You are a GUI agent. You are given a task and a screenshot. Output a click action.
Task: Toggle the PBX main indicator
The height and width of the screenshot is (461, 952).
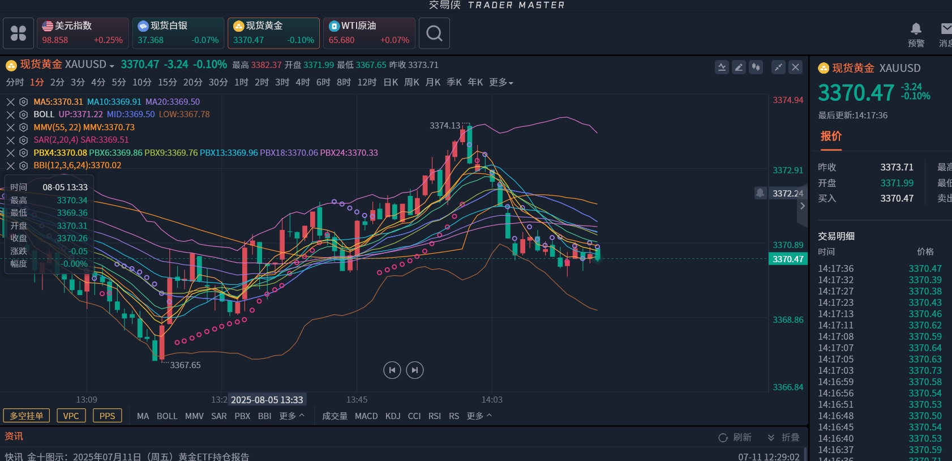click(242, 416)
